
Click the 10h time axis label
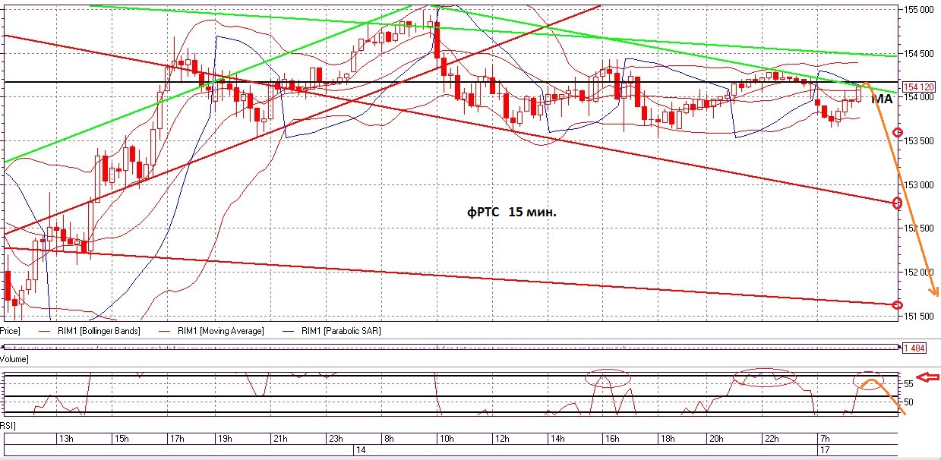point(447,439)
